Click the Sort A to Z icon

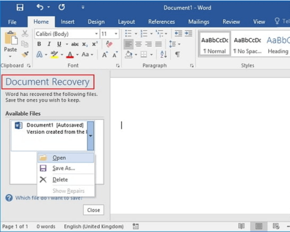click(164, 54)
